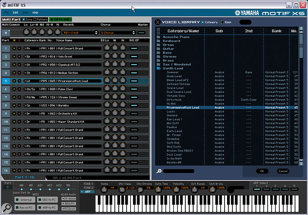Select the Song mode radio button
308x215 pixels.
(24, 19)
